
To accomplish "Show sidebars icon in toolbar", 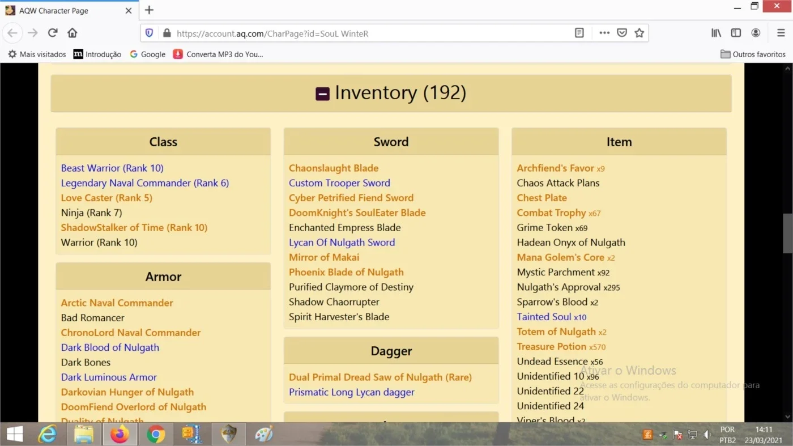I will (x=736, y=33).
